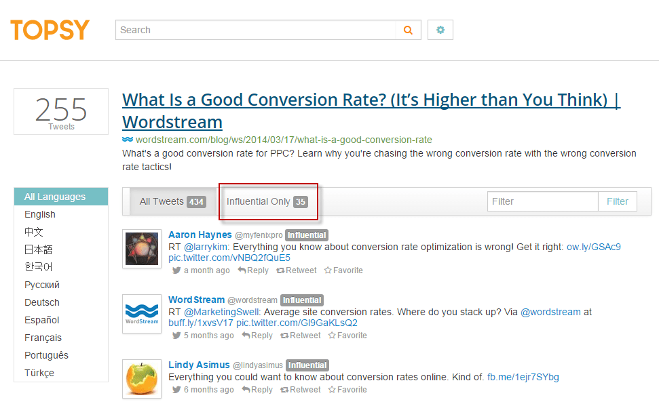The height and width of the screenshot is (404, 659).
Task: Open buff.ly/1xvsV17 link
Action: 201,323
